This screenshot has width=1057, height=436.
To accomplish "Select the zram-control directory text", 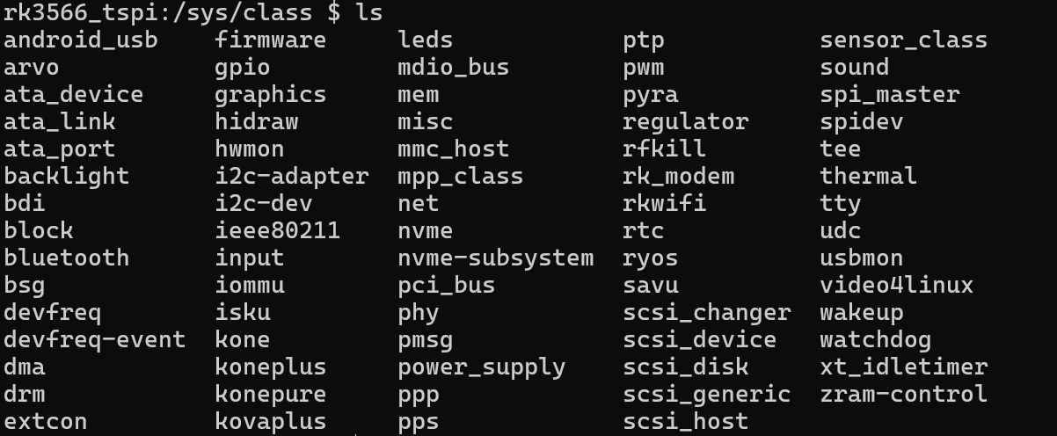I will [904, 395].
